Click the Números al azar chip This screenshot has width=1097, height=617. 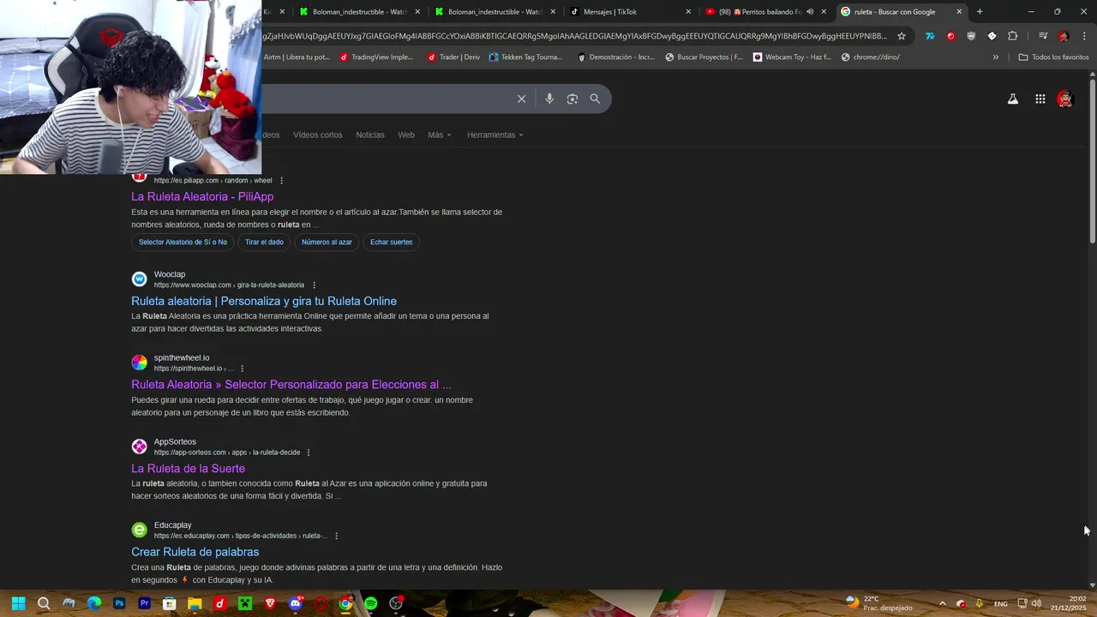tap(327, 243)
